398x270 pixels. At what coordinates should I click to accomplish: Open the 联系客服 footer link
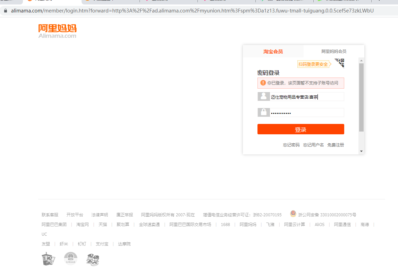pyautogui.click(x=50, y=215)
